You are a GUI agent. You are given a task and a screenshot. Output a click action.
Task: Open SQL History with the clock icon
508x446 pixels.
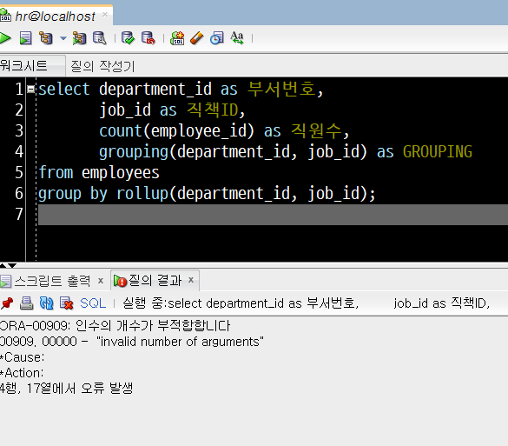coord(217,38)
